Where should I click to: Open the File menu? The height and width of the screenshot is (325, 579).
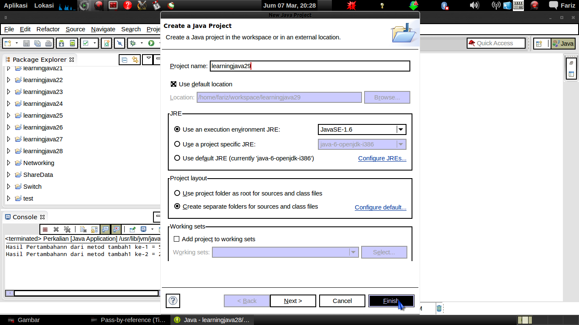pyautogui.click(x=9, y=29)
